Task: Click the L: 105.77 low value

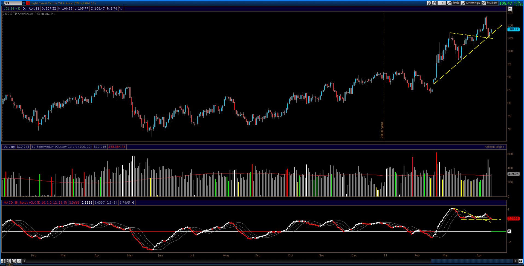Action: pyautogui.click(x=82, y=8)
